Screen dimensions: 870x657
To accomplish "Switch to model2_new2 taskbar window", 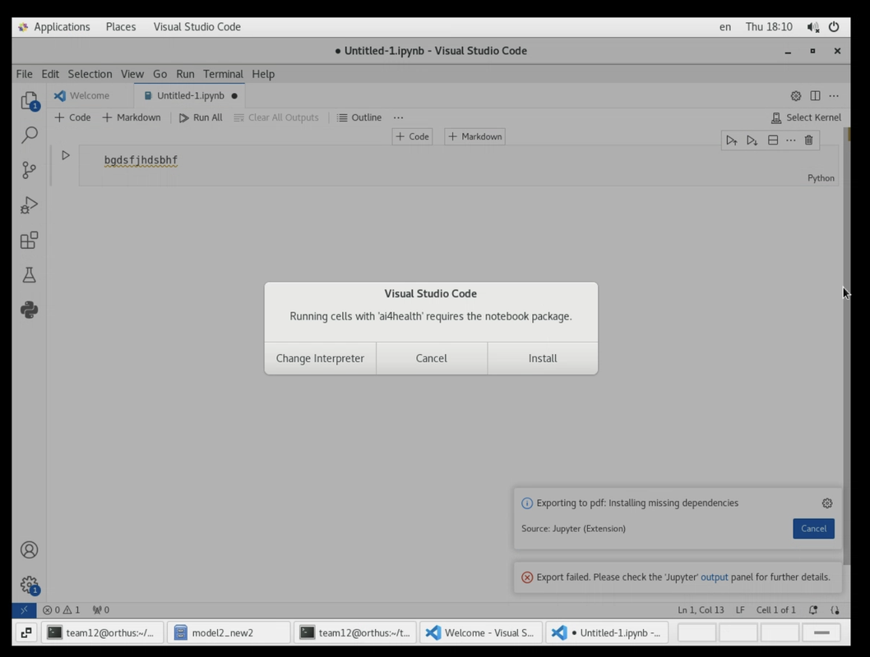I will point(229,632).
